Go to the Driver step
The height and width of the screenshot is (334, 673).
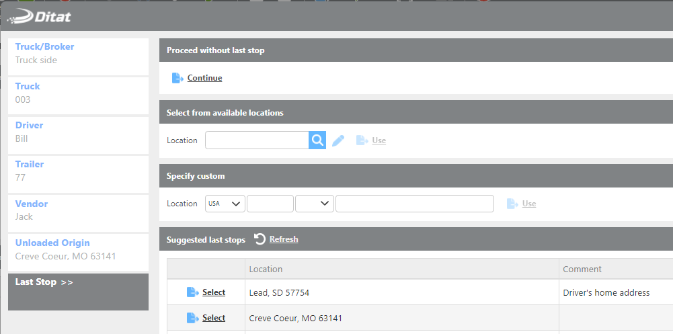pos(78,132)
